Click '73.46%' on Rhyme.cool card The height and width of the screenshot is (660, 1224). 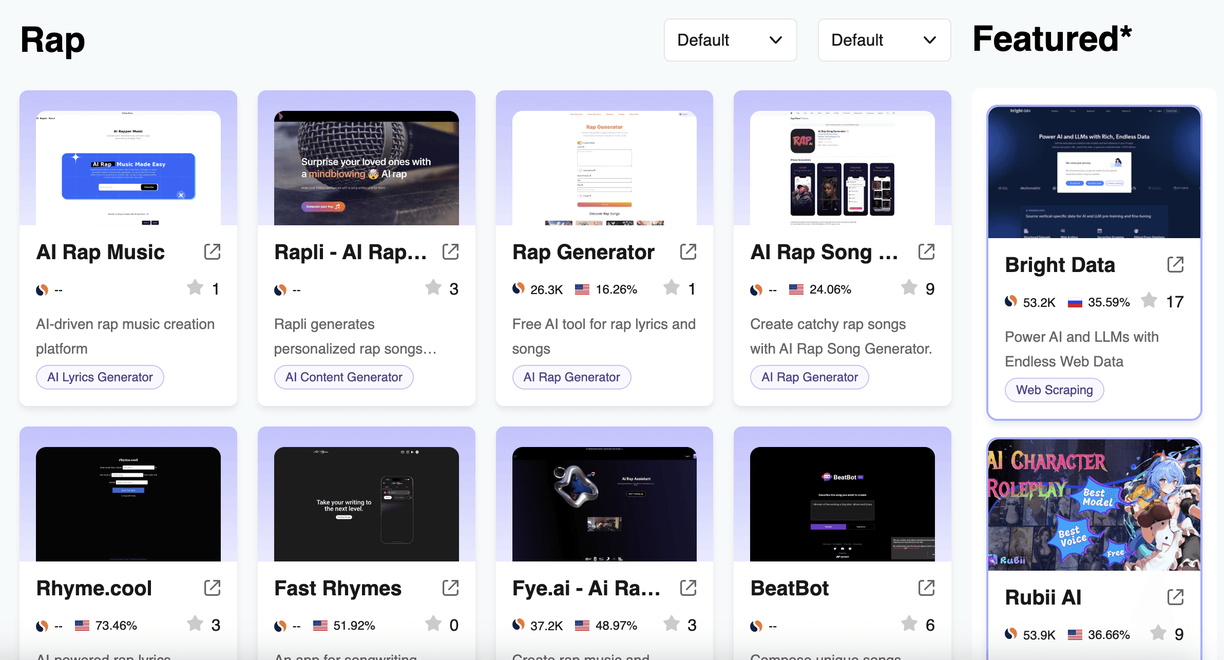coord(116,626)
